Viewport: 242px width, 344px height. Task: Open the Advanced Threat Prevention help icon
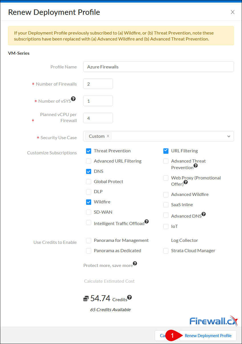point(196,165)
